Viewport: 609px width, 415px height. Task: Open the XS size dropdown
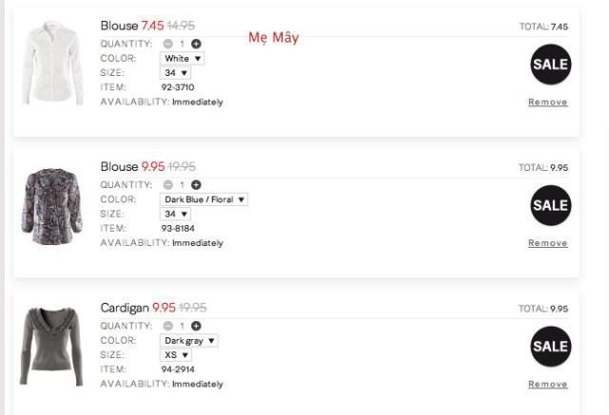pos(176,355)
